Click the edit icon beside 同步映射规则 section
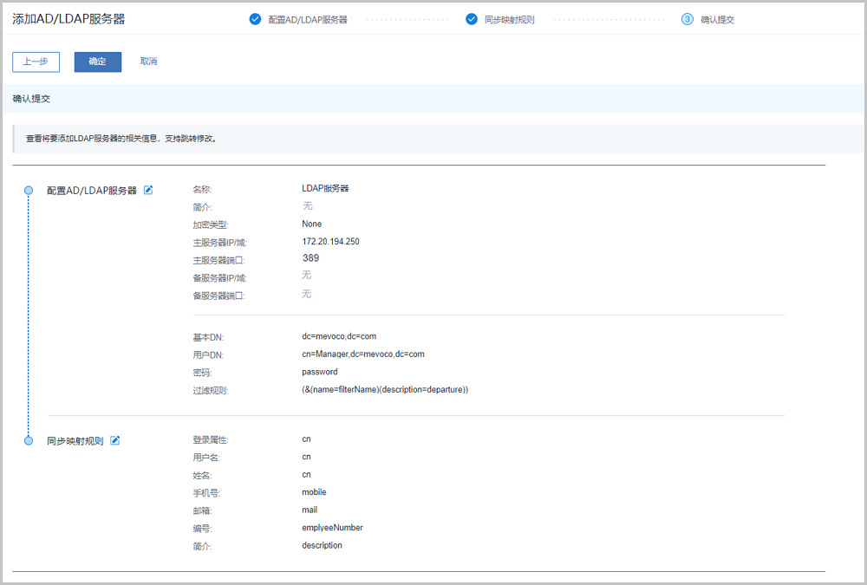867x585 pixels. (x=115, y=440)
